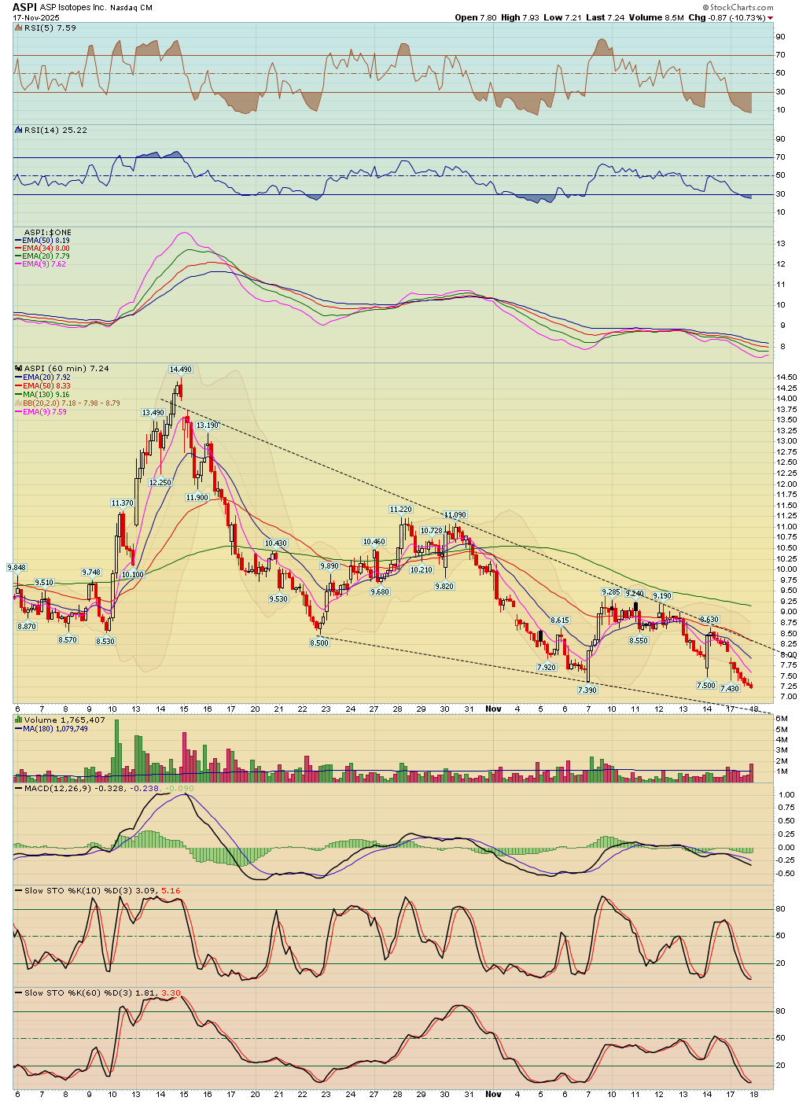Click the red down arrow after Chg percentage
Viewport: 810px width, 1101px height.
770,18
